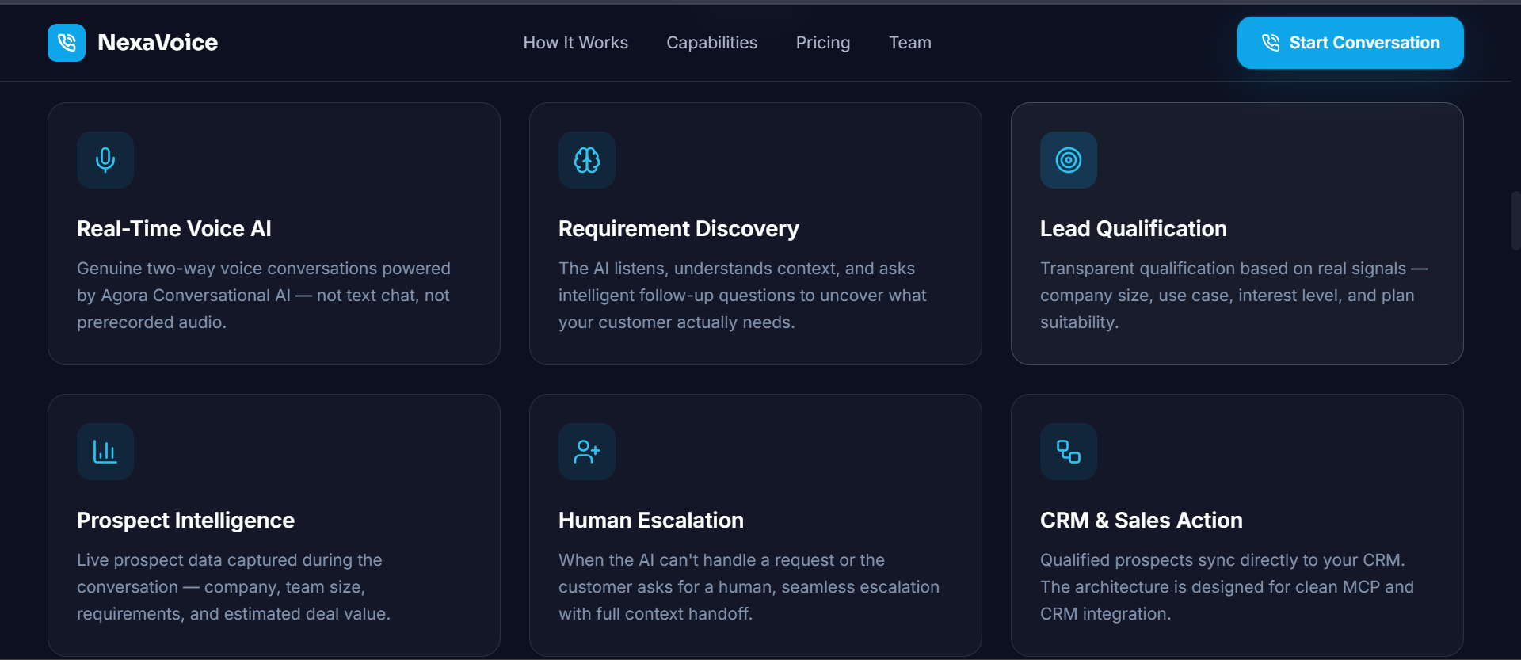Select the Human Escalation heading

[651, 521]
